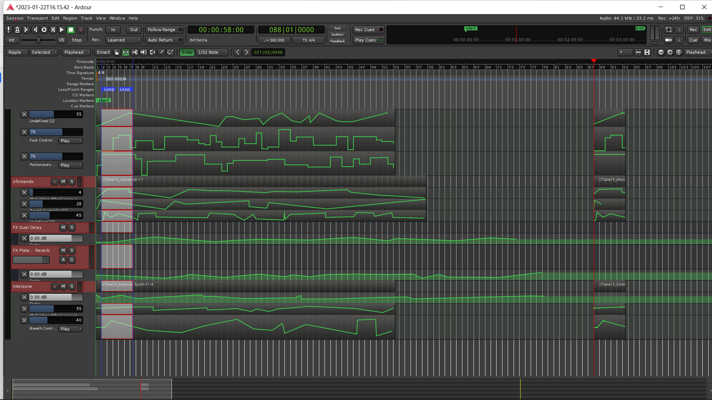
Task: Click the zoom out magnifier icon
Action: [661, 52]
